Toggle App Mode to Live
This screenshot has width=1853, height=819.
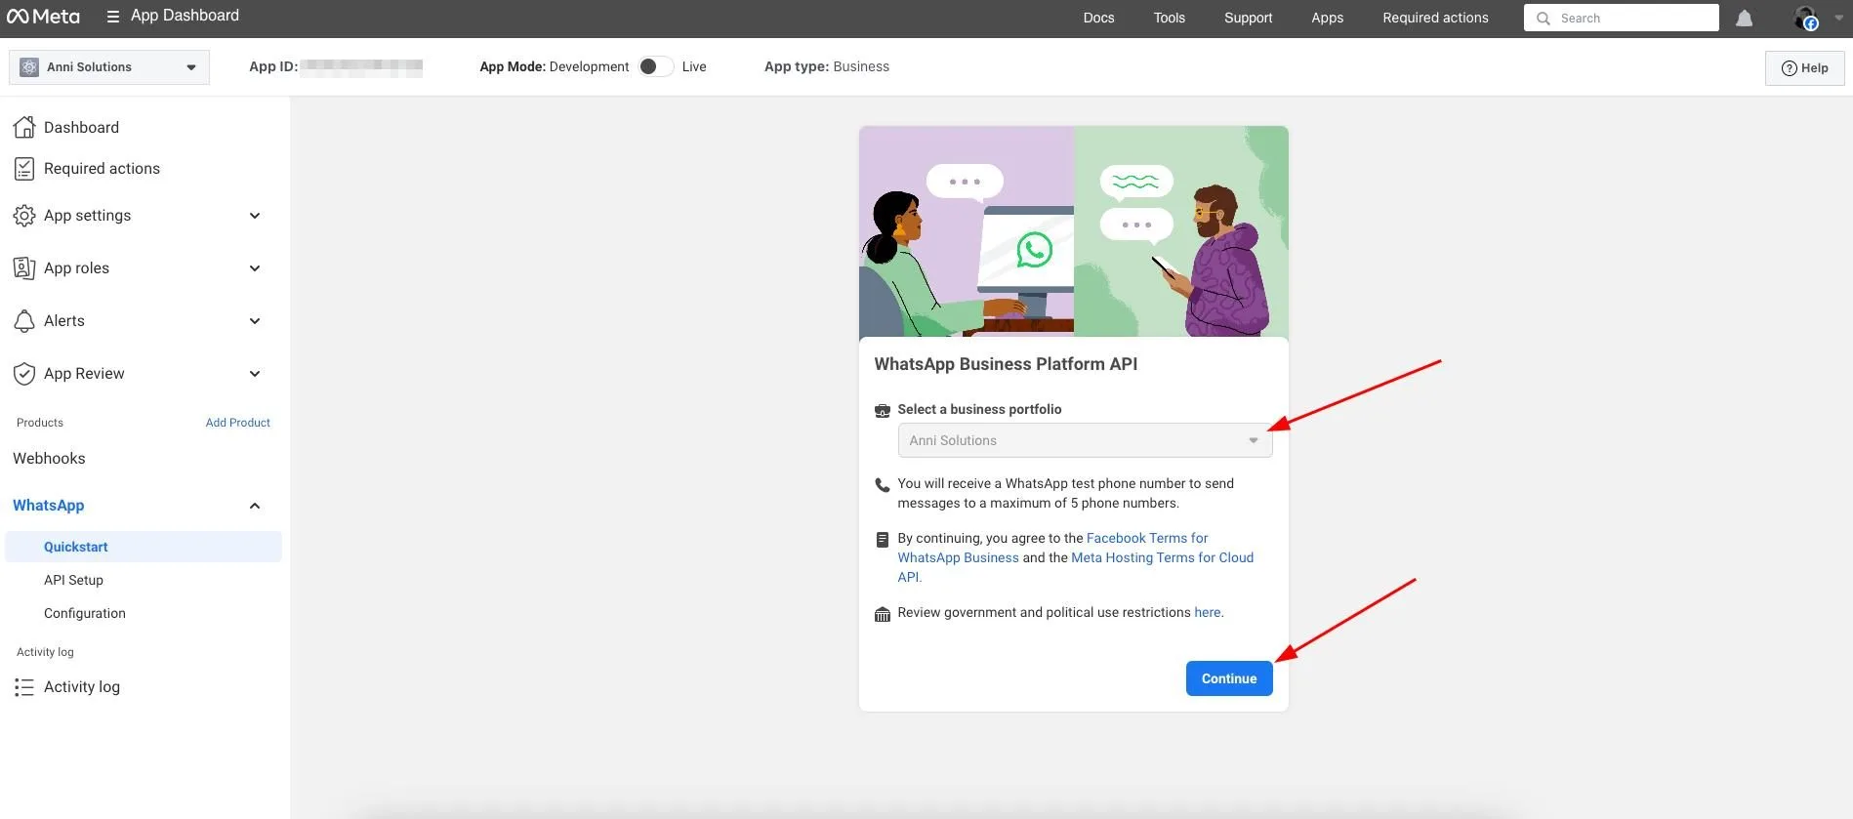click(x=656, y=66)
